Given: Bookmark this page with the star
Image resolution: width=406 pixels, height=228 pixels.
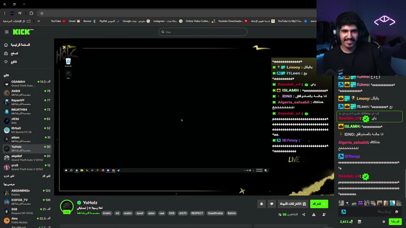Looking at the screenshot, I should point(42,13).
